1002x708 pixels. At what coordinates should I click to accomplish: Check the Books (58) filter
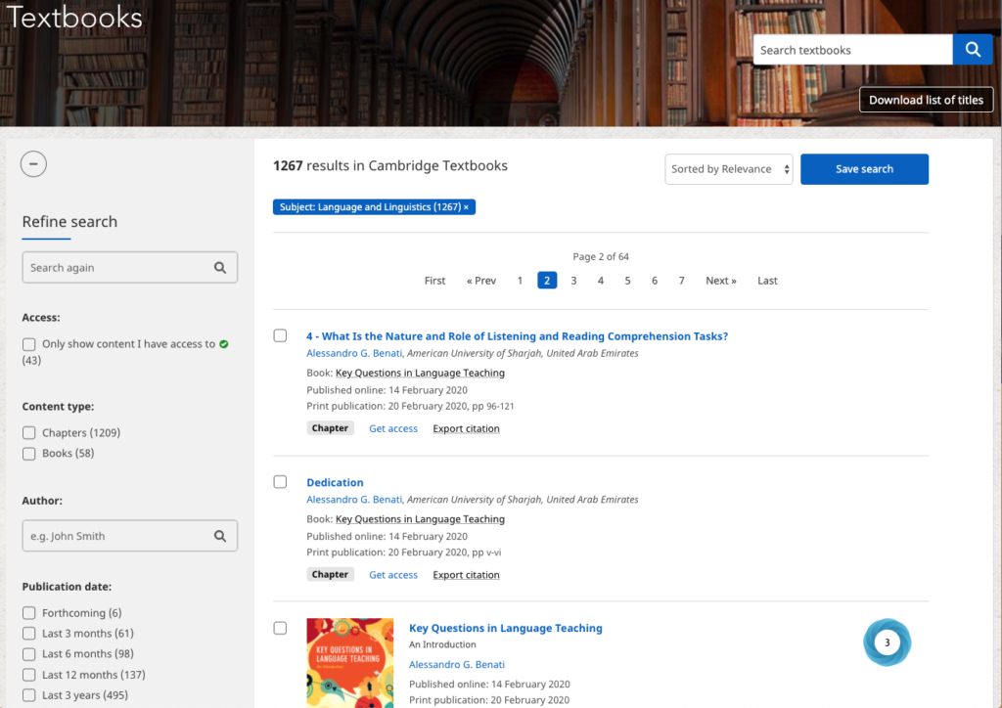[x=28, y=454]
